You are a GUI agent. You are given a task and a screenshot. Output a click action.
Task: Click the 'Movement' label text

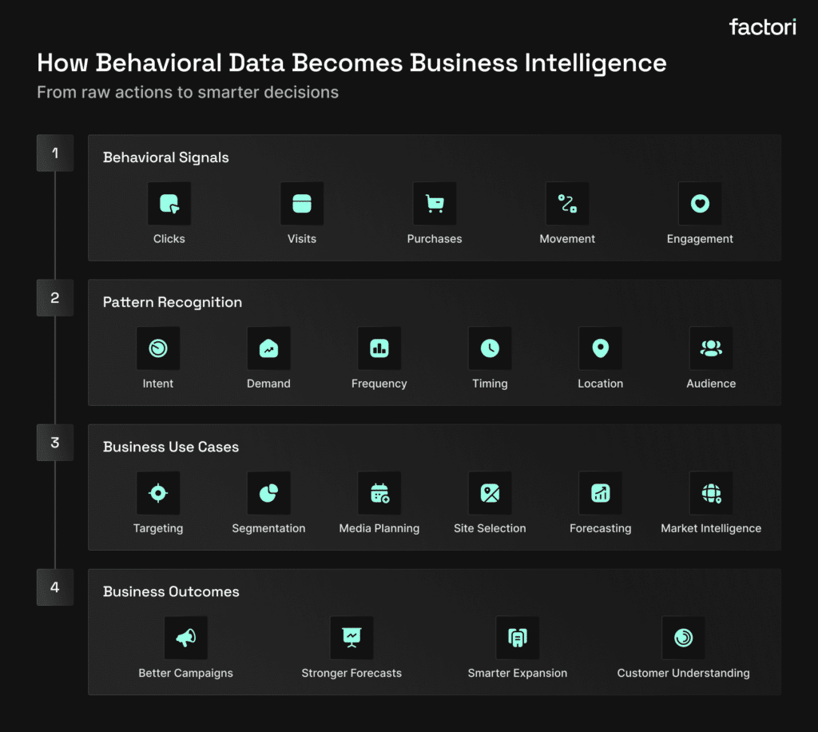(x=567, y=239)
